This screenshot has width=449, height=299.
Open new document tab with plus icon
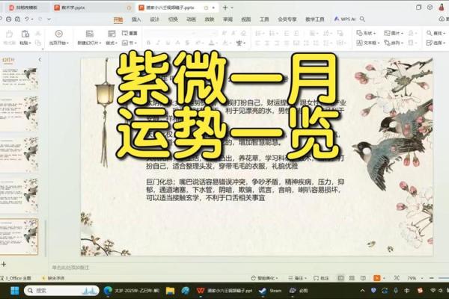coord(224,7)
